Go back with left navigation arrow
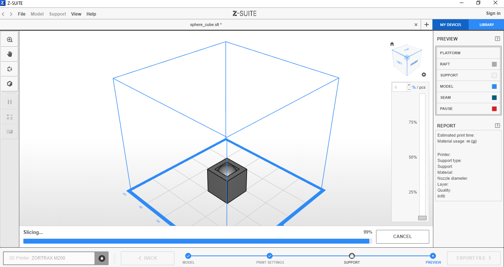 (3, 14)
